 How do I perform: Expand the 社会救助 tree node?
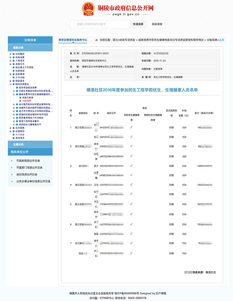point(10,131)
